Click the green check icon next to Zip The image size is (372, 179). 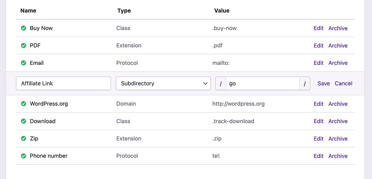(x=24, y=139)
